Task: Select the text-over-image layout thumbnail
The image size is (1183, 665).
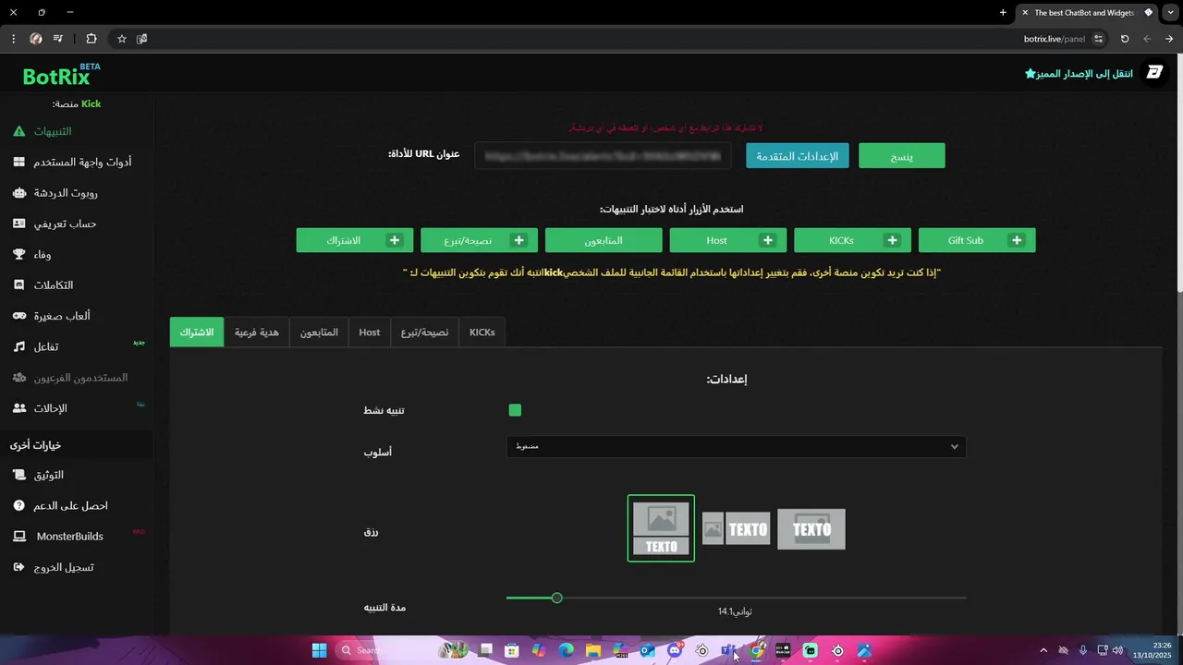Action: pos(811,529)
